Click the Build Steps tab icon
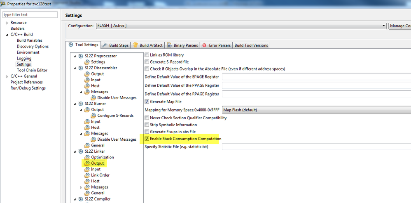411x203 pixels. (x=105, y=45)
